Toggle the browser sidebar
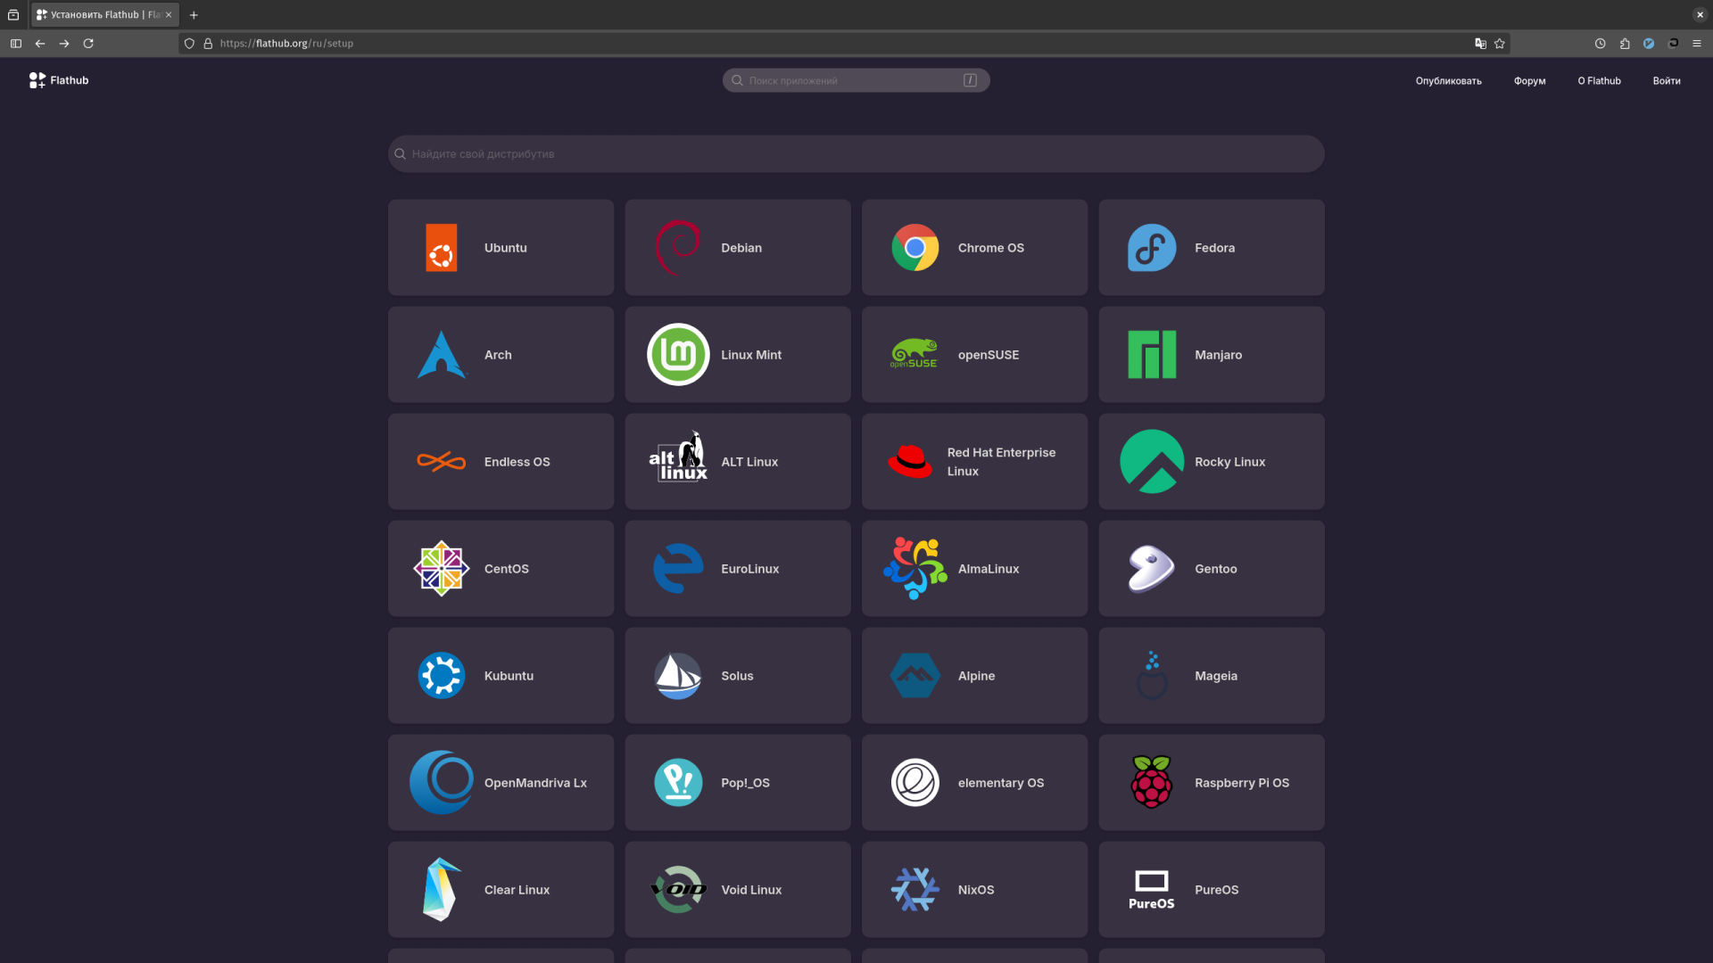The image size is (1713, 963). point(16,44)
